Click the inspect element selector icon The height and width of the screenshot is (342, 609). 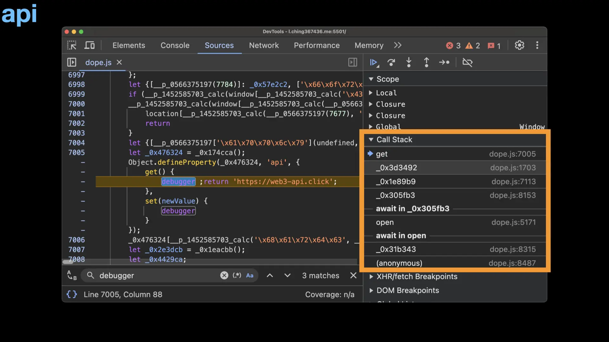pos(72,45)
